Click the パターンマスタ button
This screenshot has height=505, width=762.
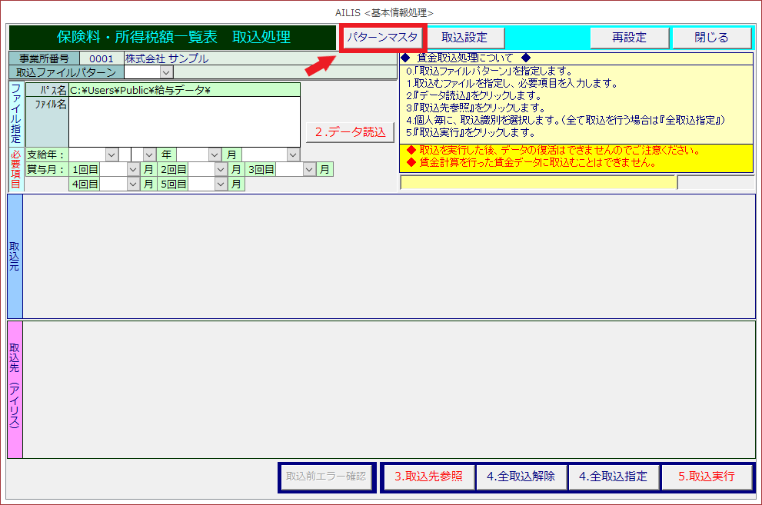pos(382,37)
